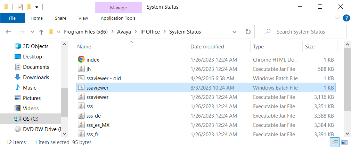Click the Chrome HTML Do... type cell
Screen dimensions: 351x148
point(275,60)
